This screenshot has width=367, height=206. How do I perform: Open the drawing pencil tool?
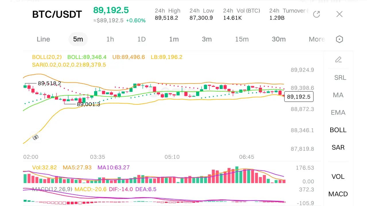tap(338, 60)
